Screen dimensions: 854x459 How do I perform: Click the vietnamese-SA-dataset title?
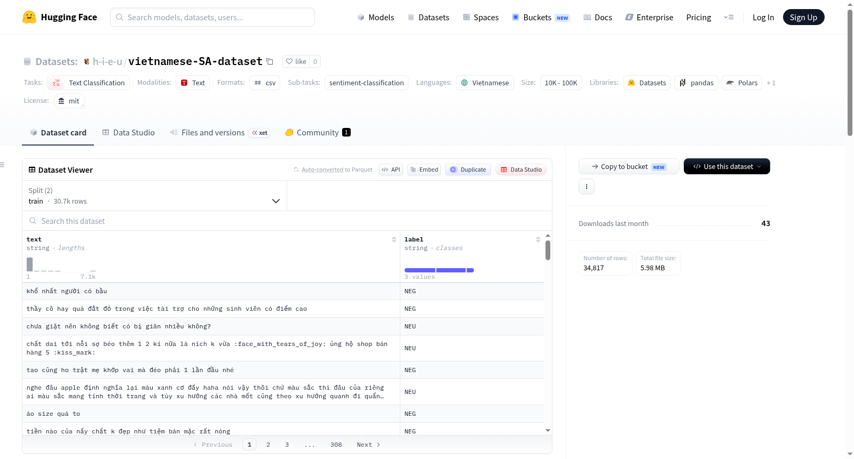(195, 61)
